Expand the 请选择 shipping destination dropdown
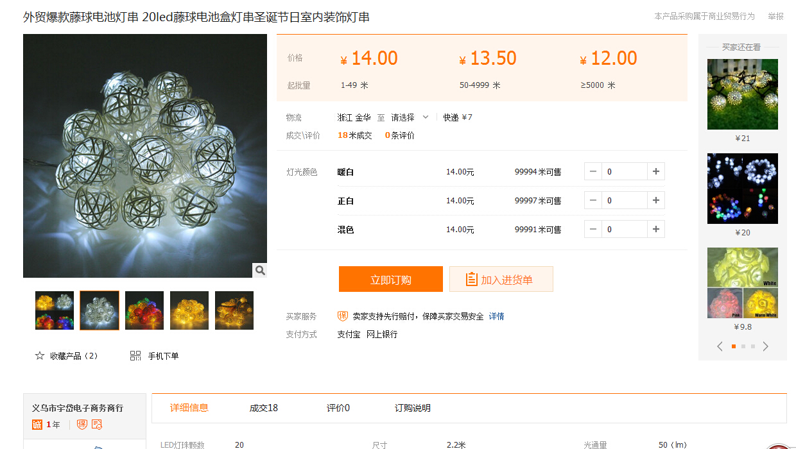The width and height of the screenshot is (796, 449). [x=410, y=117]
